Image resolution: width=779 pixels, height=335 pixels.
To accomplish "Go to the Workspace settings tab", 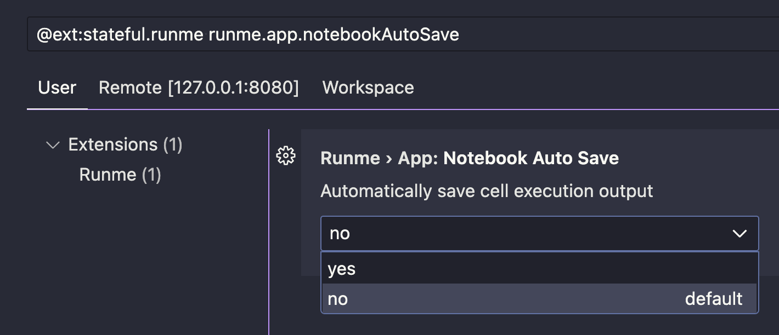I will click(368, 88).
